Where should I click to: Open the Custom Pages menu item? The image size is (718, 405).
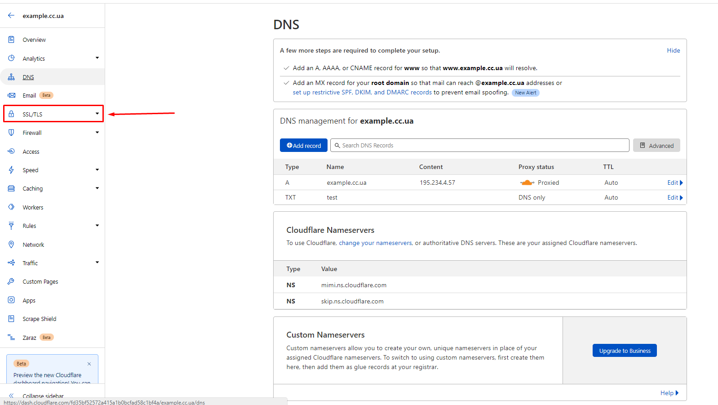click(40, 281)
